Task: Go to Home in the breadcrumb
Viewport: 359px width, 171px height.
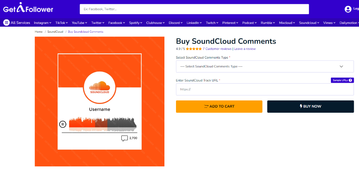Action: pos(39,32)
